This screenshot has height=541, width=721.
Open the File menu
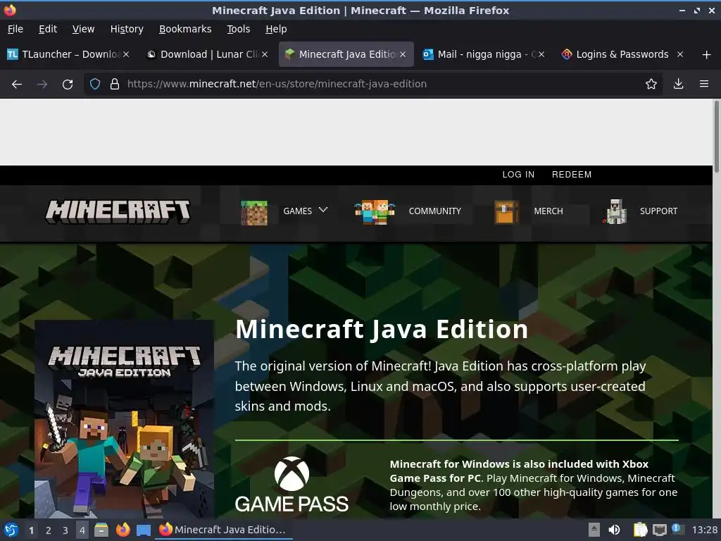[x=15, y=29]
